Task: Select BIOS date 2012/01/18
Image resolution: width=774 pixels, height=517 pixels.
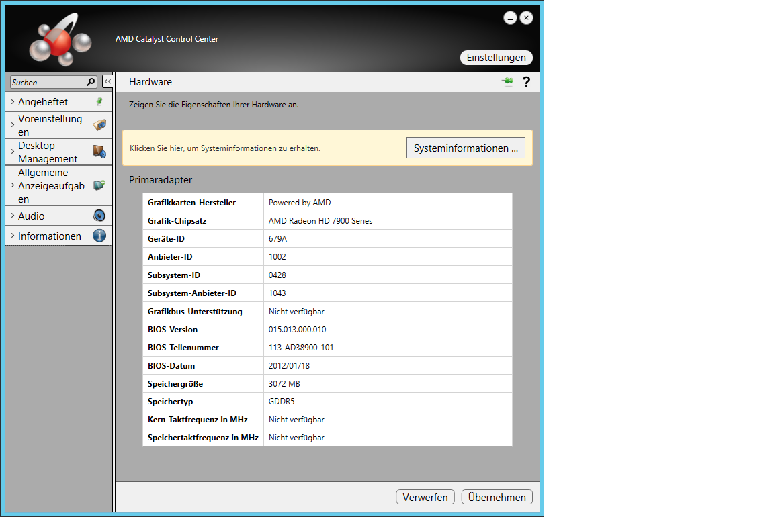Action: [x=290, y=365]
